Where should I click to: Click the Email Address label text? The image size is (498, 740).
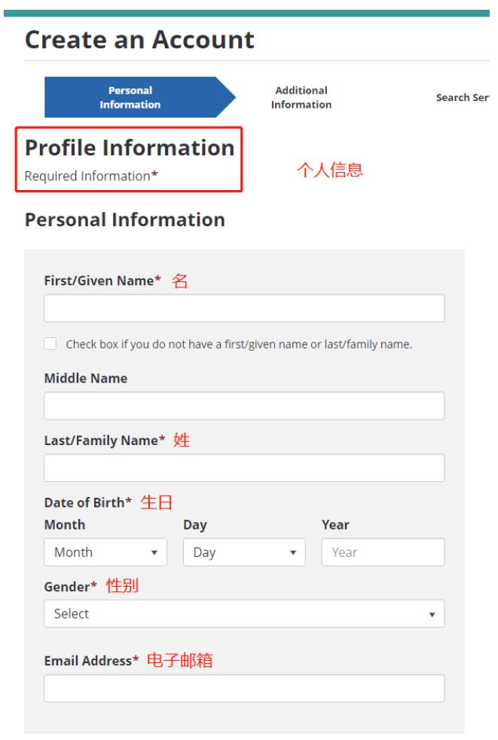[x=91, y=661]
